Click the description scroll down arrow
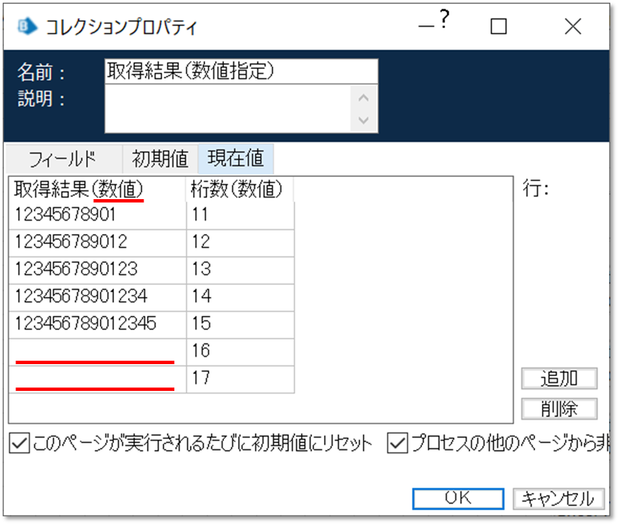This screenshot has width=619, height=525. (363, 120)
